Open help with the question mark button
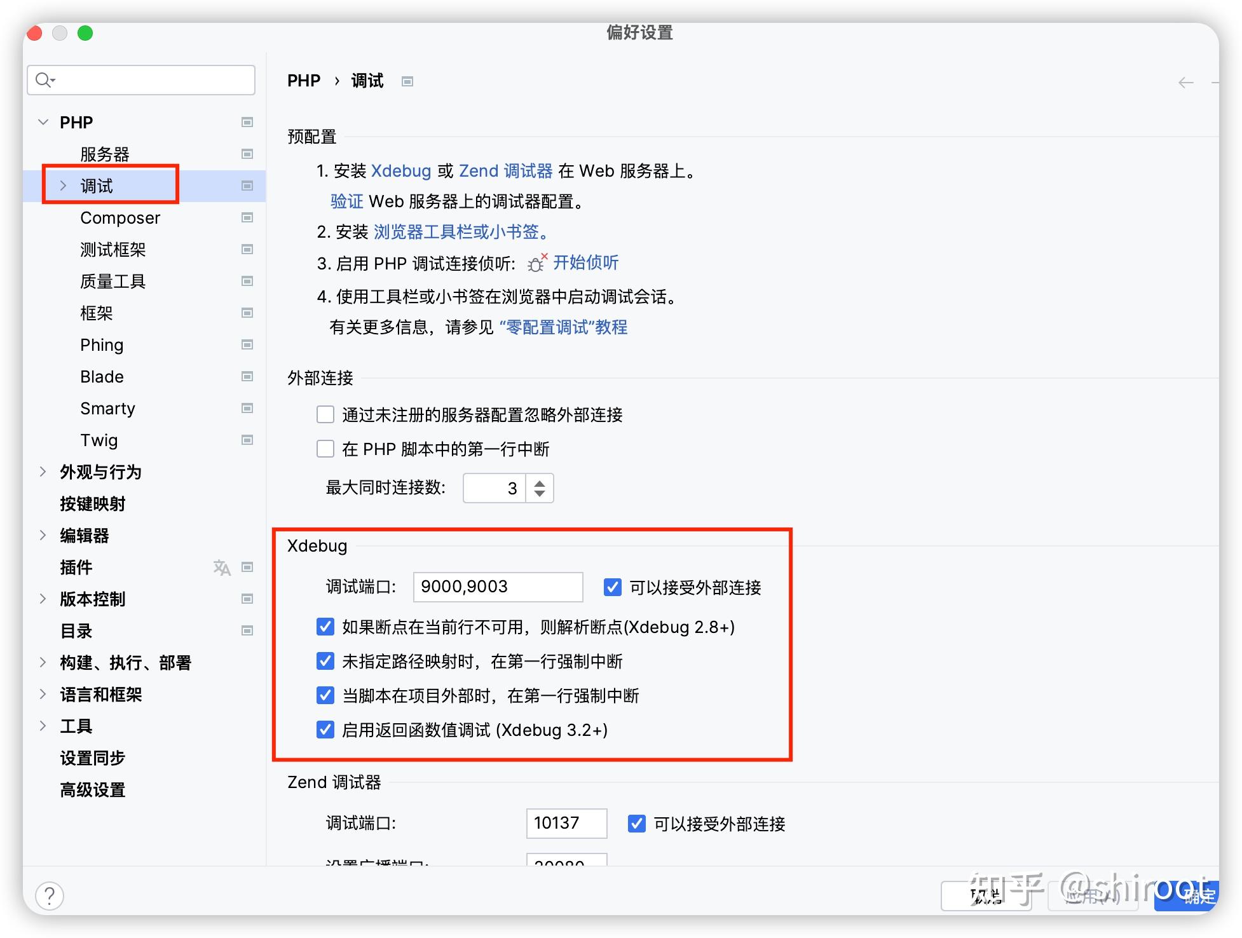The height and width of the screenshot is (938, 1242). [50, 896]
